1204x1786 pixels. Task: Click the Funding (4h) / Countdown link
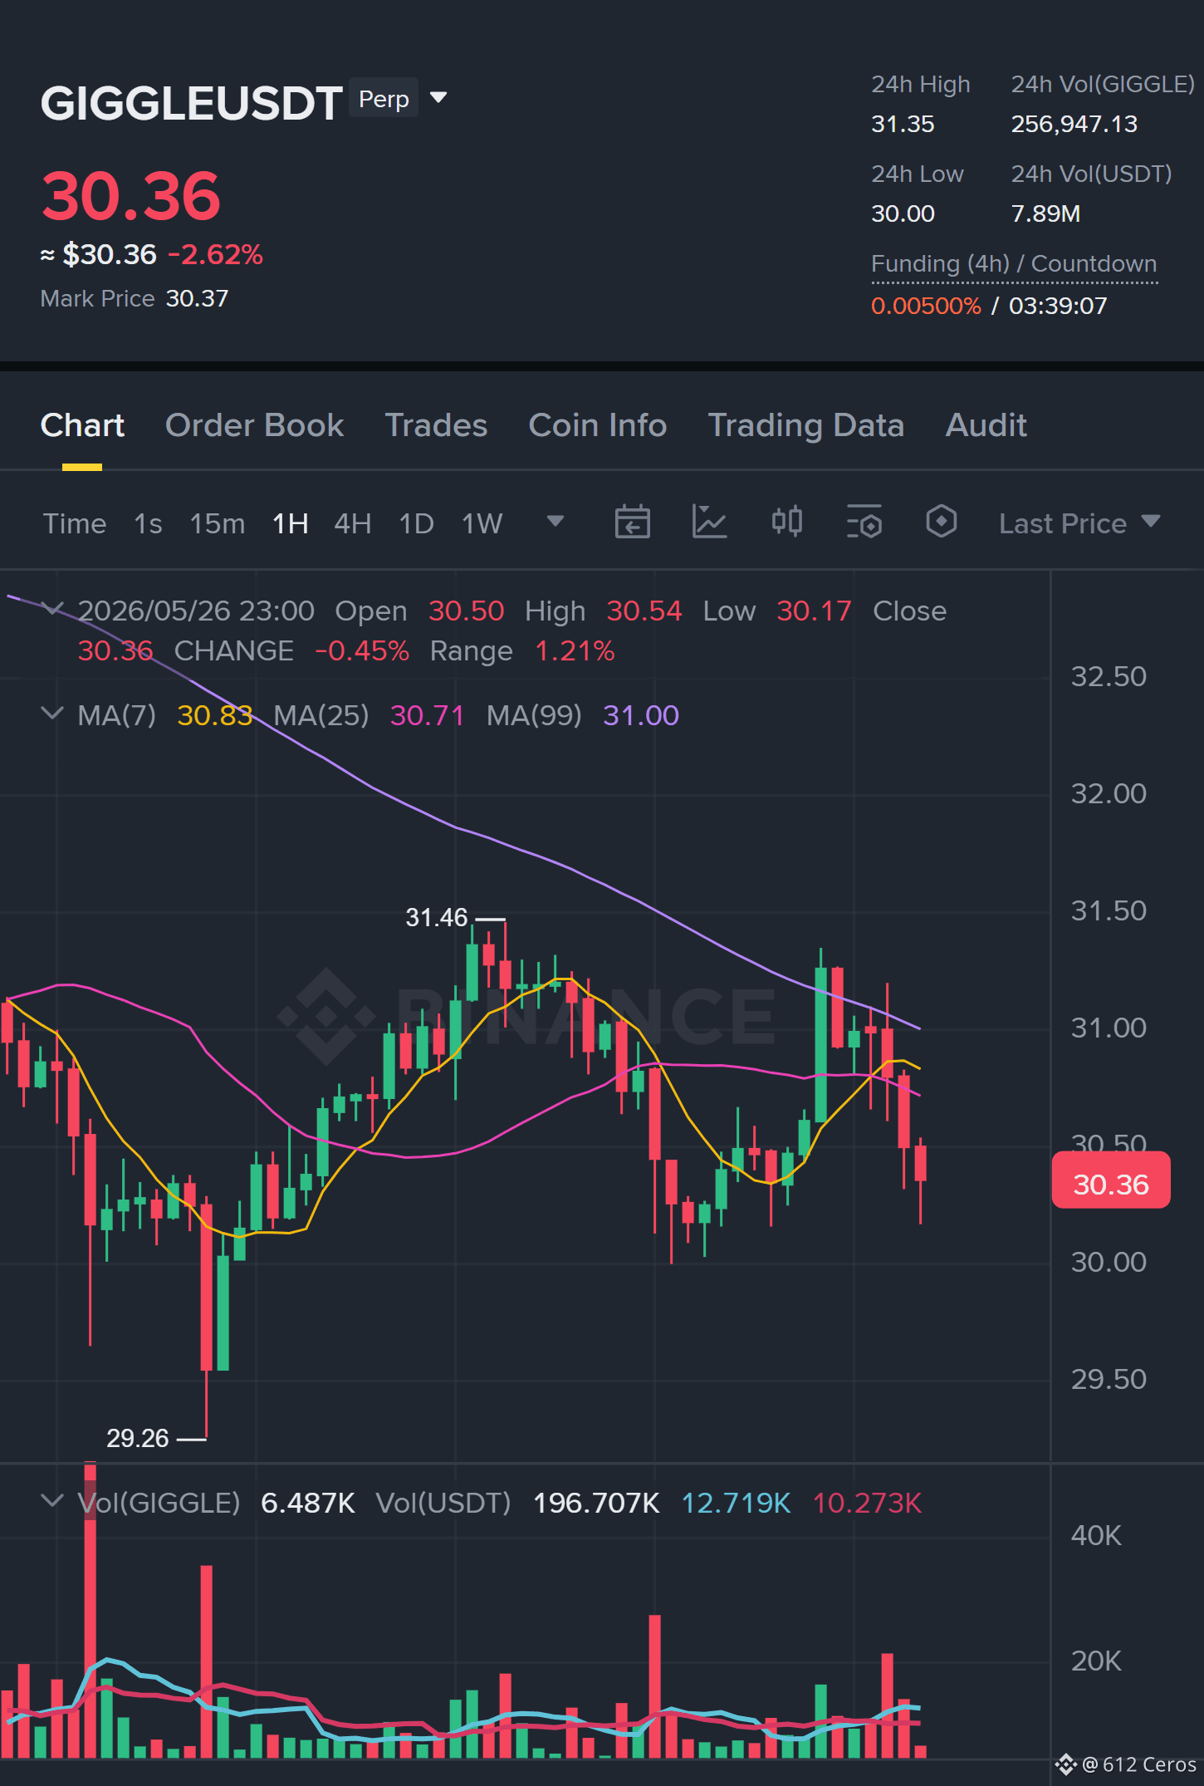click(x=1014, y=264)
